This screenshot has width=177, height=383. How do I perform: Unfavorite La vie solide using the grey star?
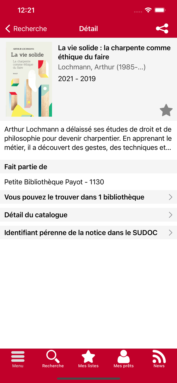coord(166,110)
